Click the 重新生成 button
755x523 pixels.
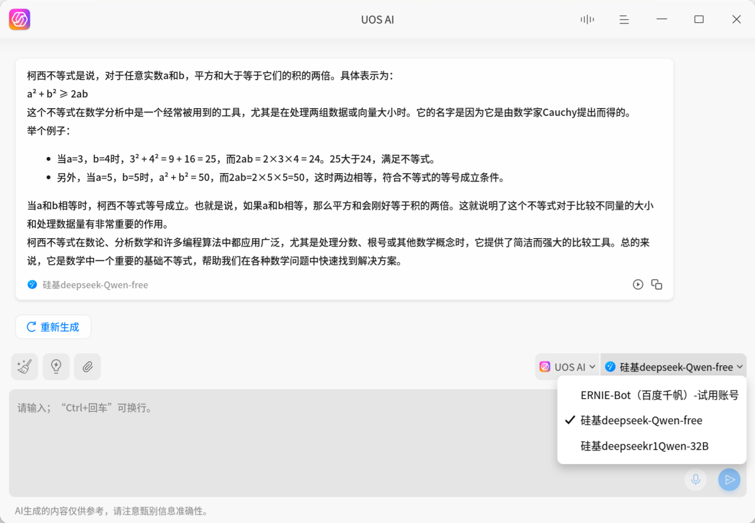point(53,326)
